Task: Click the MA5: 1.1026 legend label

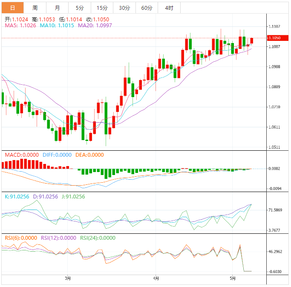Action: pos(20,26)
